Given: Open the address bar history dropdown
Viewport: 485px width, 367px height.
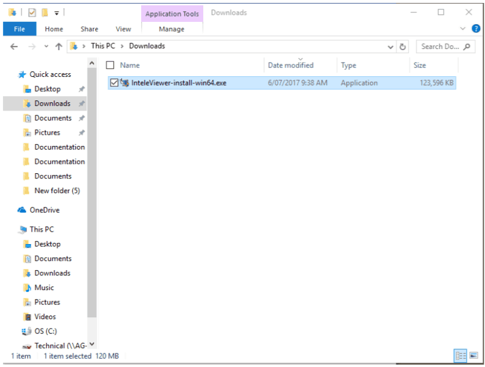Looking at the screenshot, I should [390, 47].
